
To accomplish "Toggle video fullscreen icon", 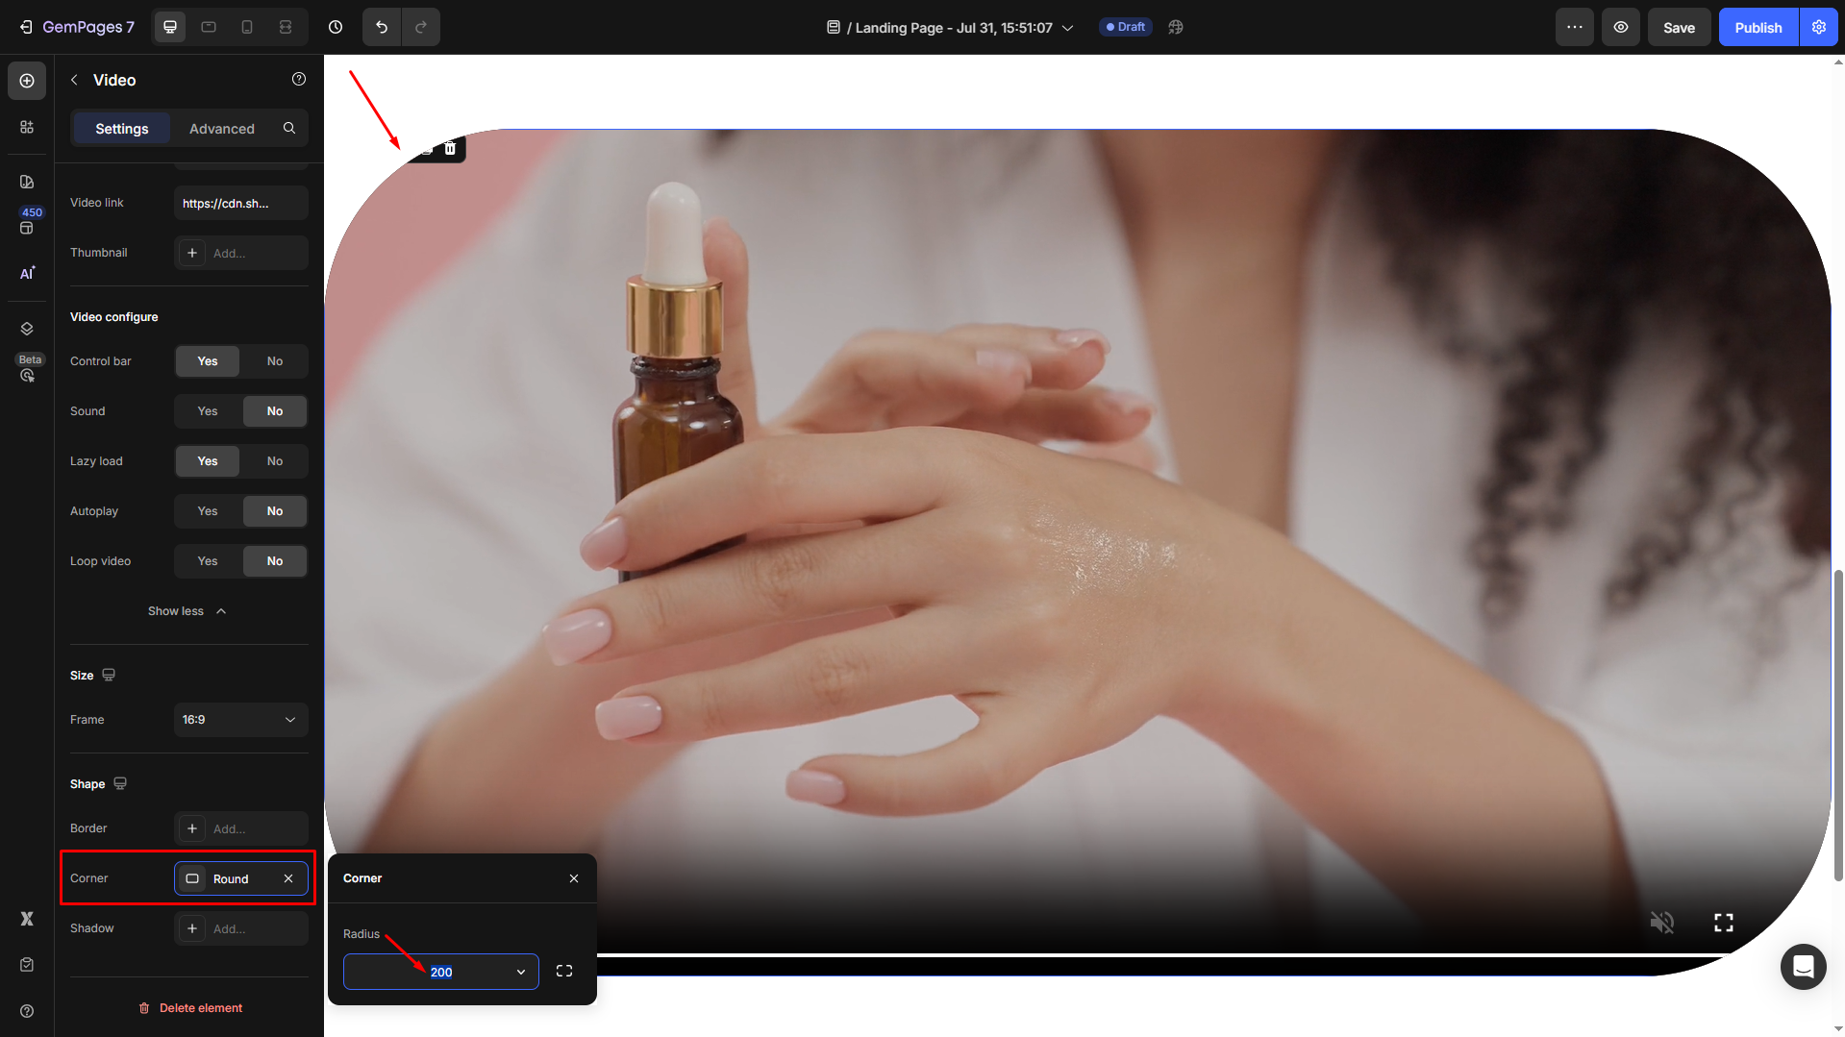I will pyautogui.click(x=1723, y=923).
